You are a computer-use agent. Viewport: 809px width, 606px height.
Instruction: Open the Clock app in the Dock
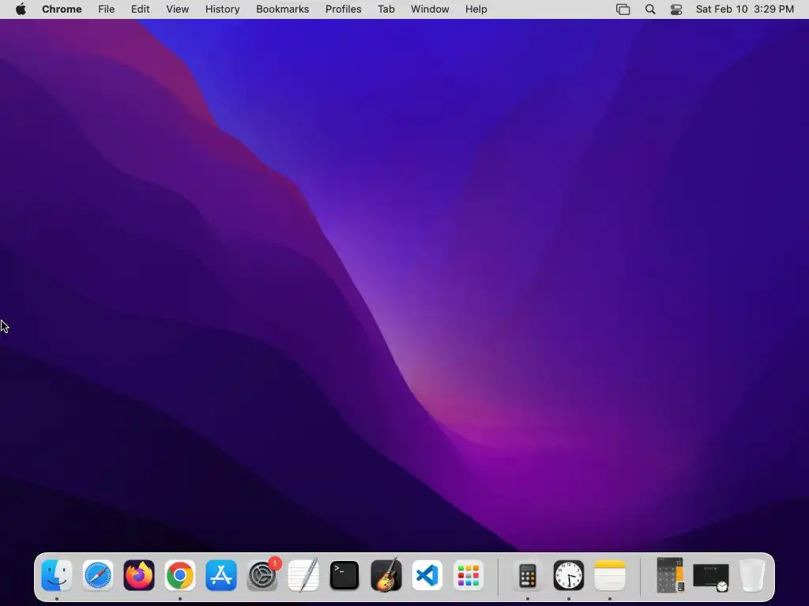[569, 575]
